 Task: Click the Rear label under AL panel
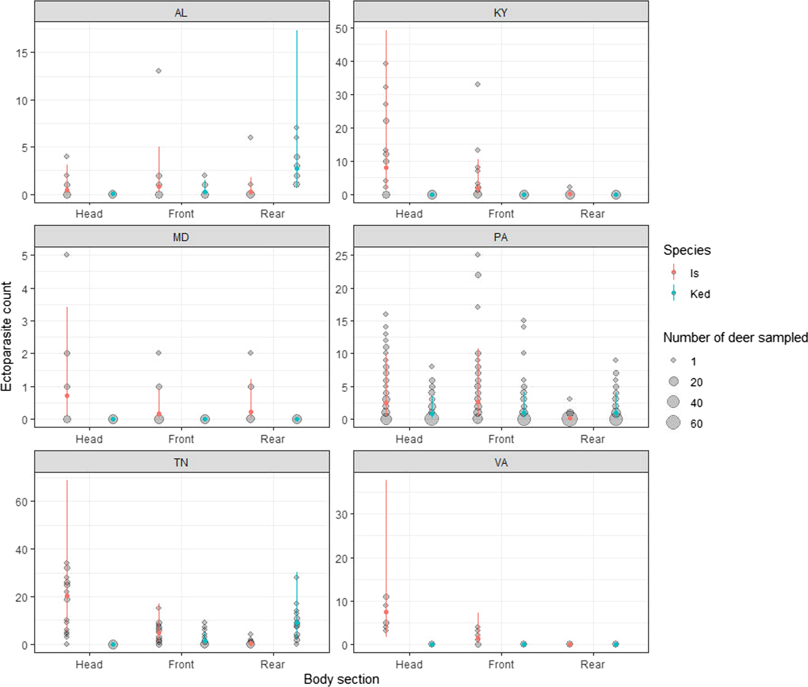273,214
